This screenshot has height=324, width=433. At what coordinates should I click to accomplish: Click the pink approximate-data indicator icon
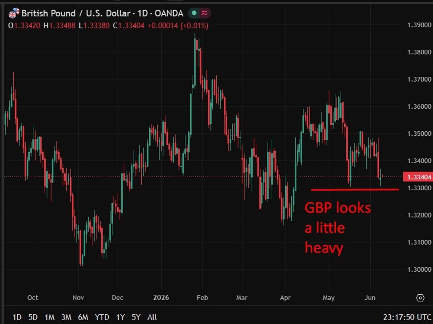pos(204,13)
